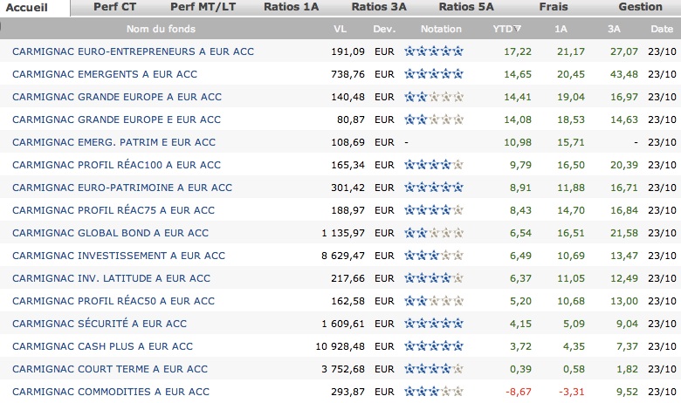The image size is (681, 403).
Task: Click star rating of Grande Europe A
Action: [434, 97]
